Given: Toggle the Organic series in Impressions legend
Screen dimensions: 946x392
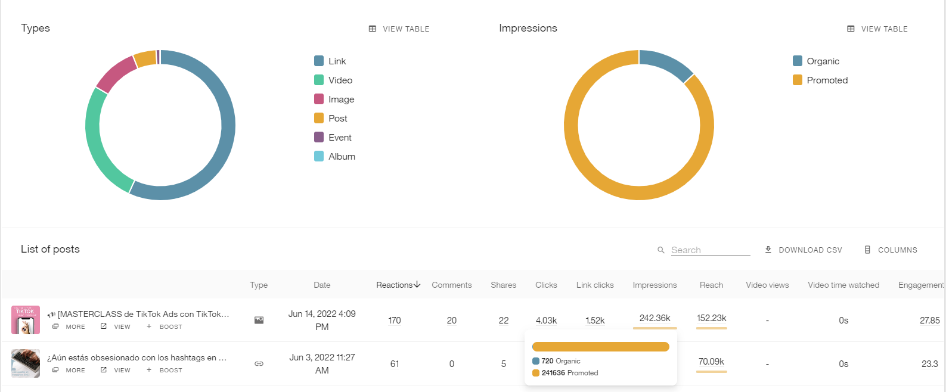Looking at the screenshot, I should 798,61.
